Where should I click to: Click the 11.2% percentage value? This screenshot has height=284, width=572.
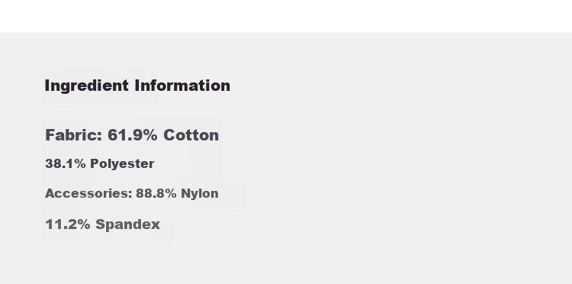coord(68,224)
